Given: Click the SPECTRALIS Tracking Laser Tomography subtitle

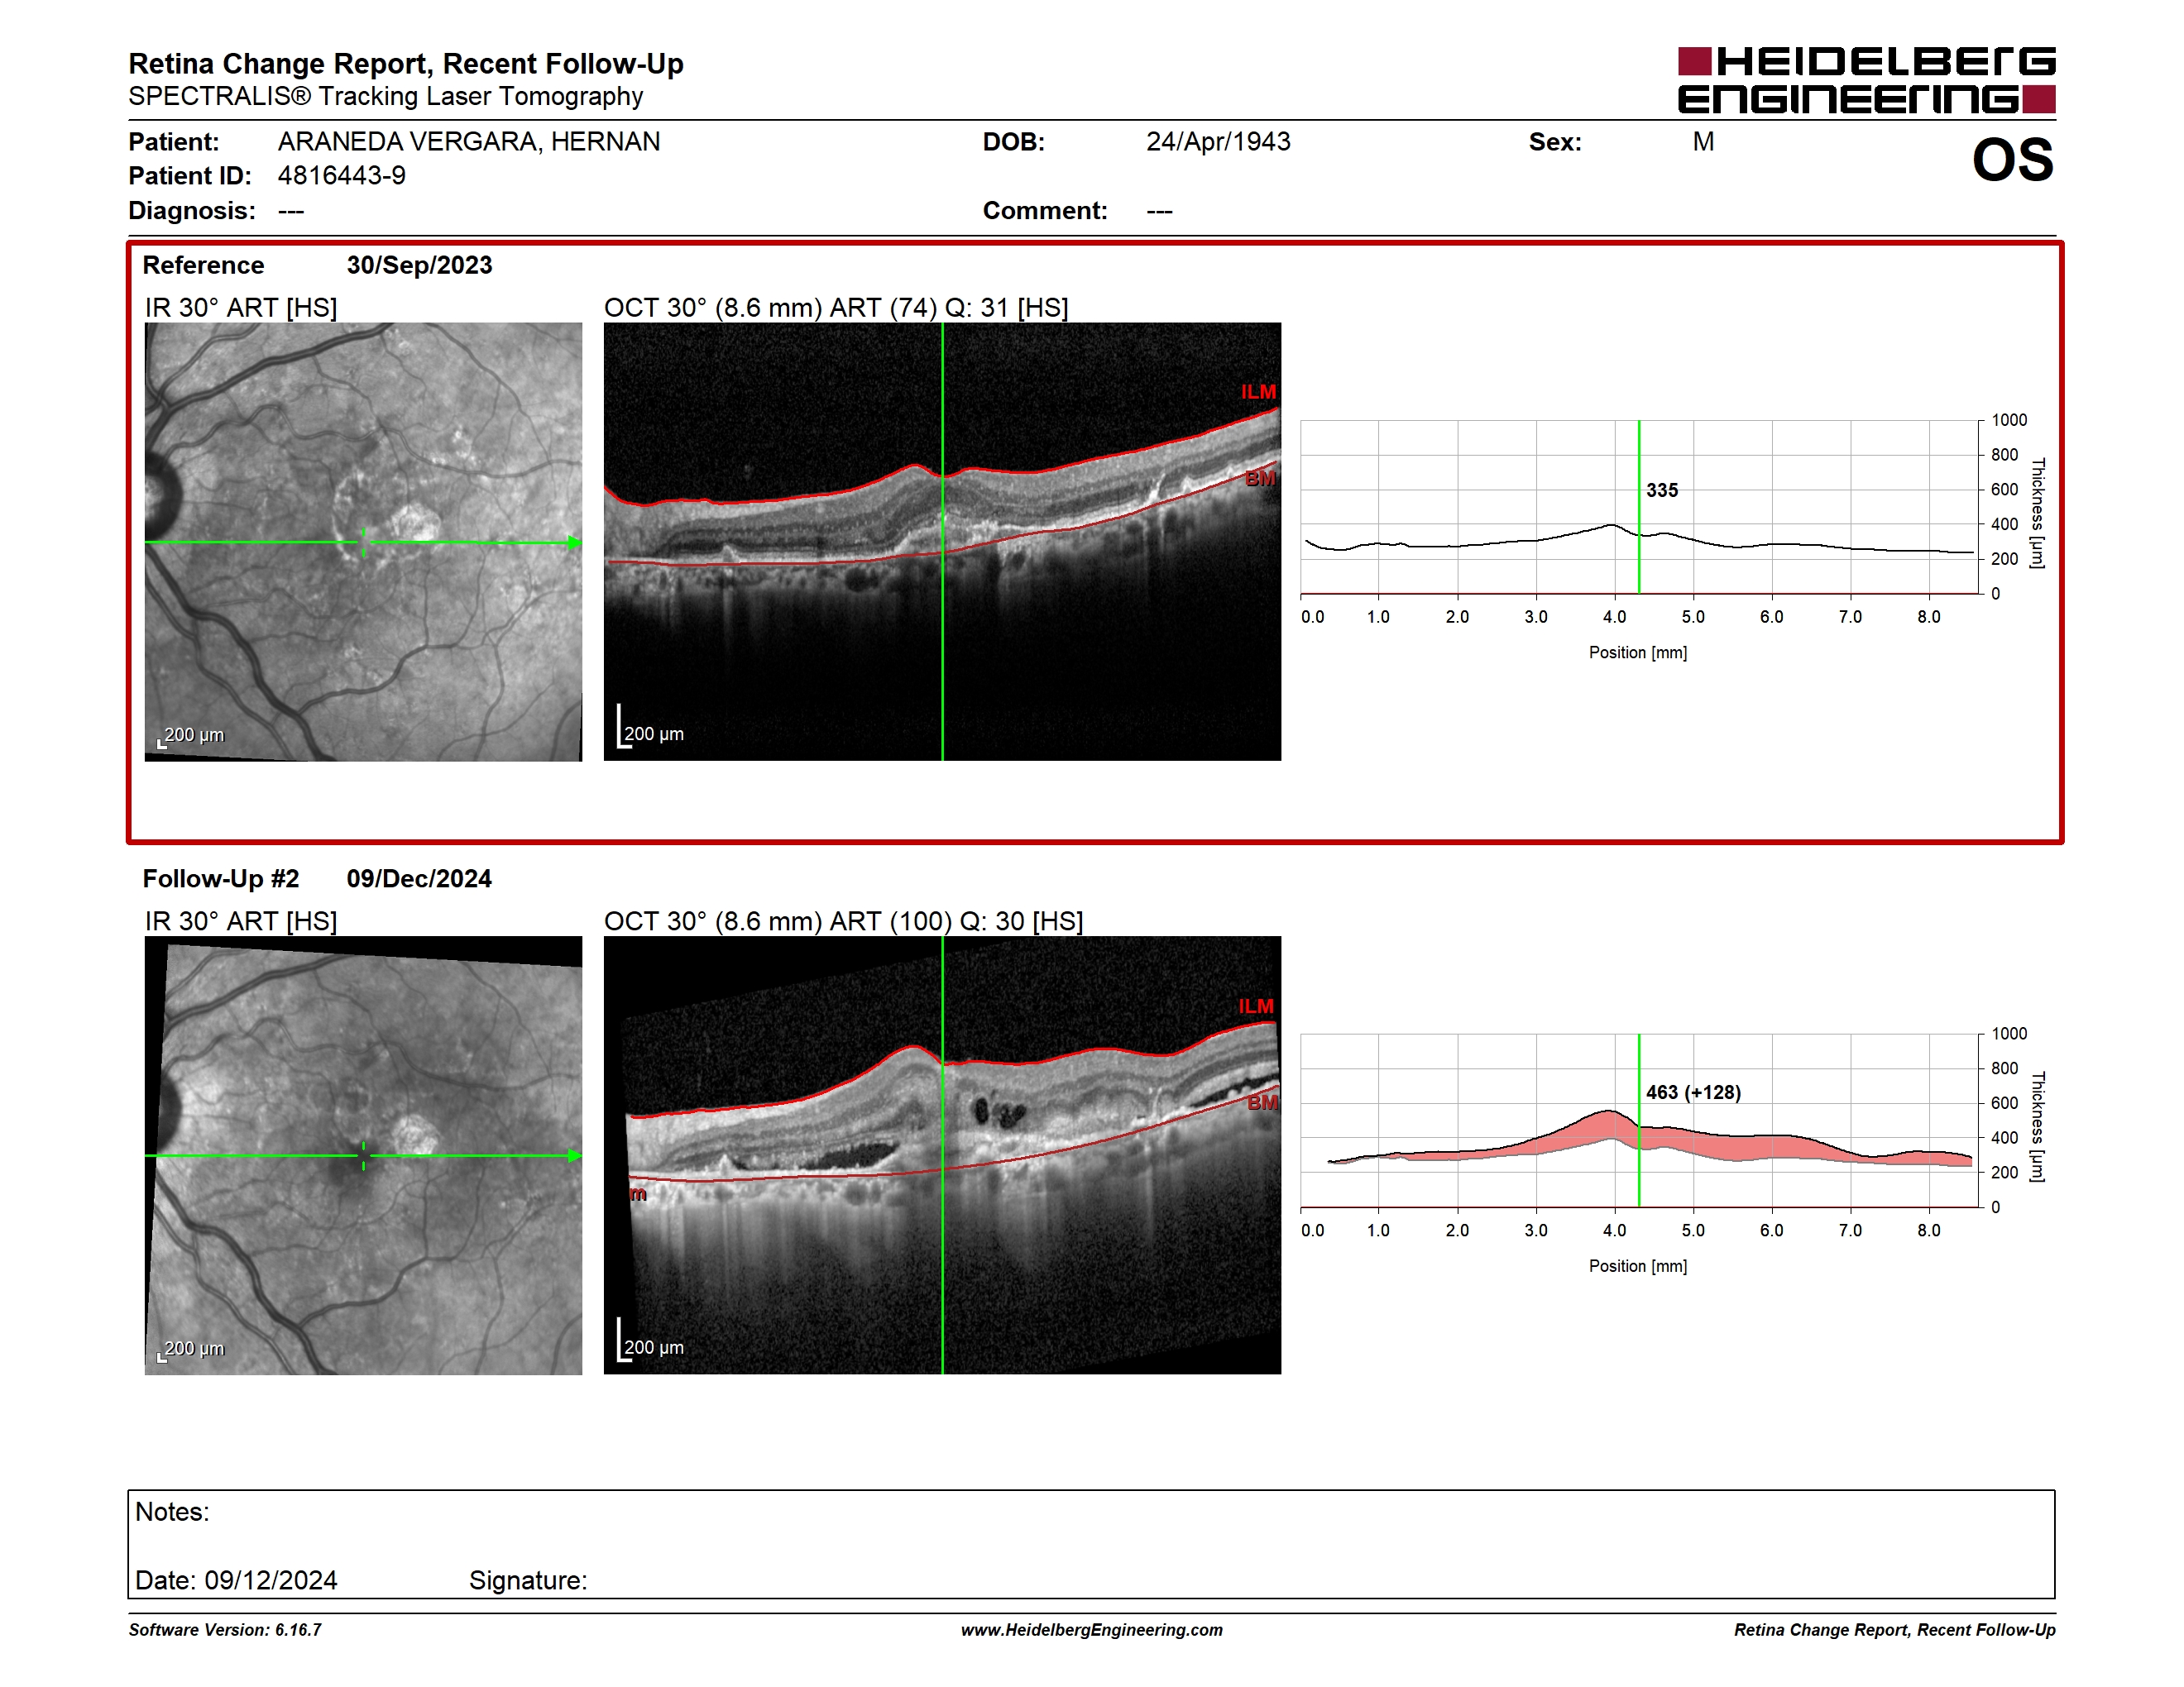Looking at the screenshot, I should click(386, 97).
